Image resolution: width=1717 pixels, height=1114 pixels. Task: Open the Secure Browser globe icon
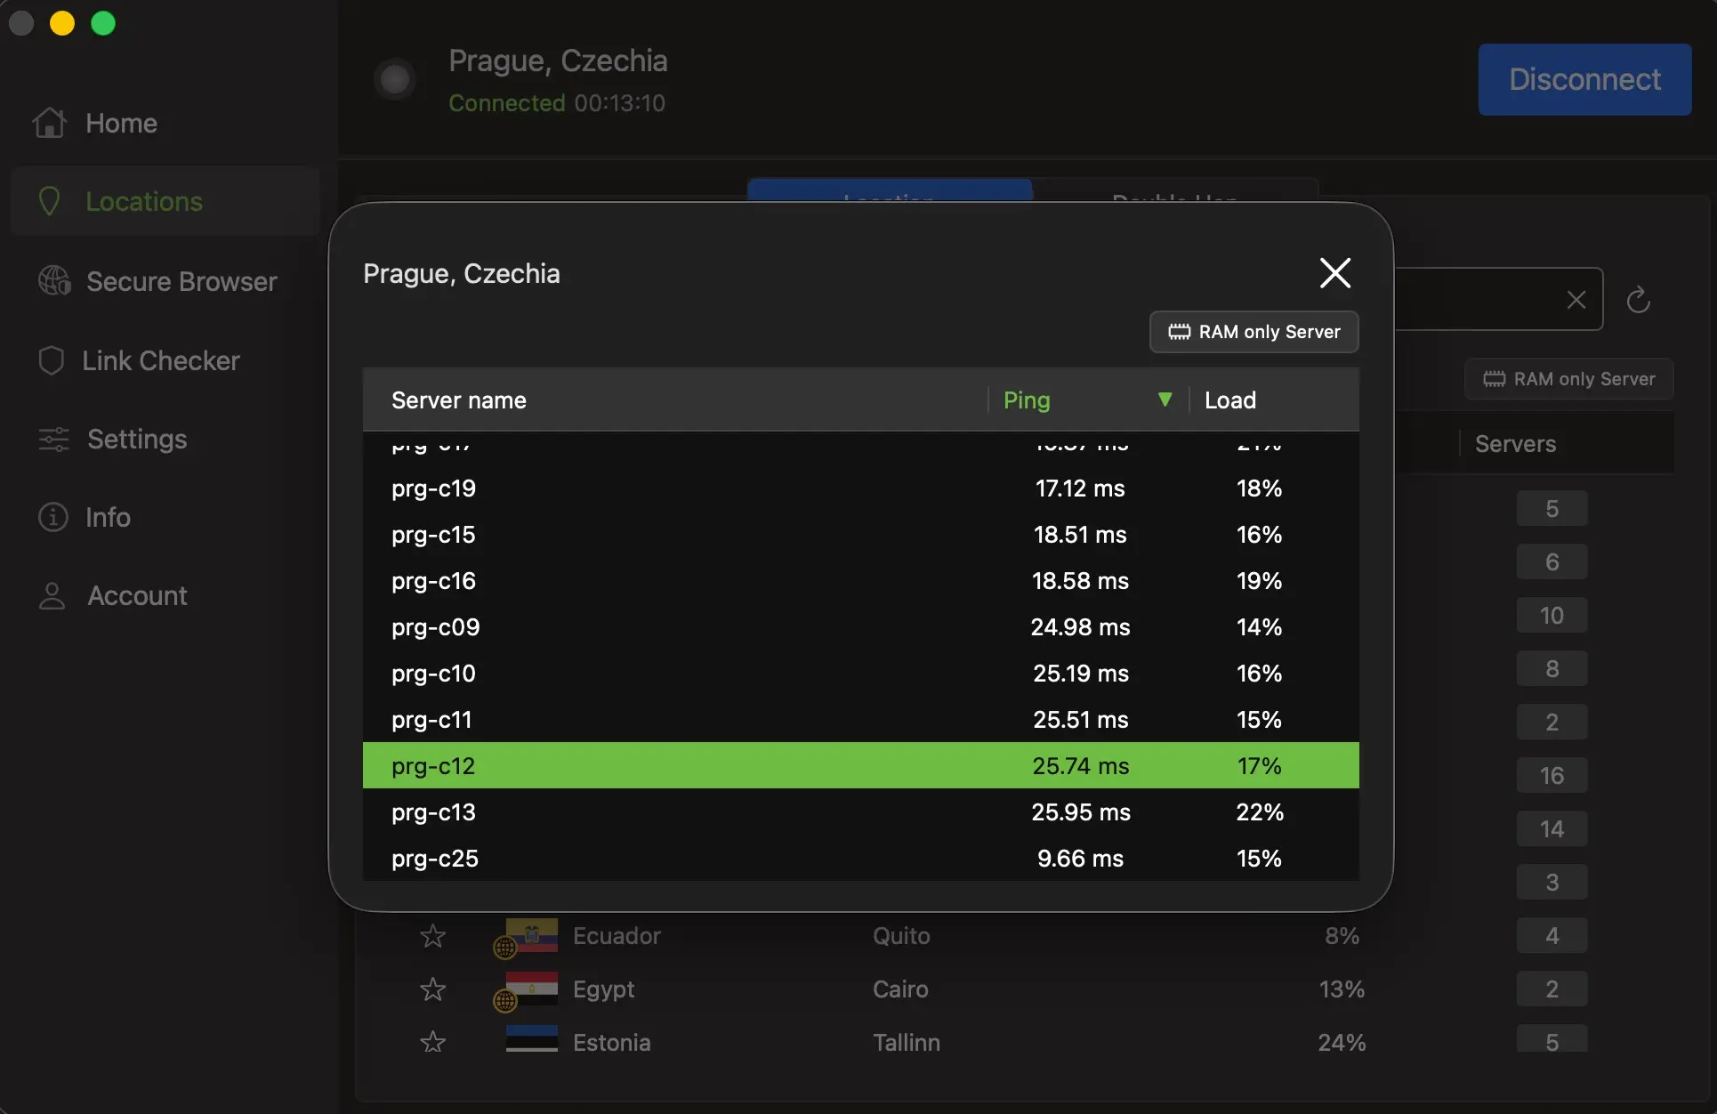click(54, 281)
